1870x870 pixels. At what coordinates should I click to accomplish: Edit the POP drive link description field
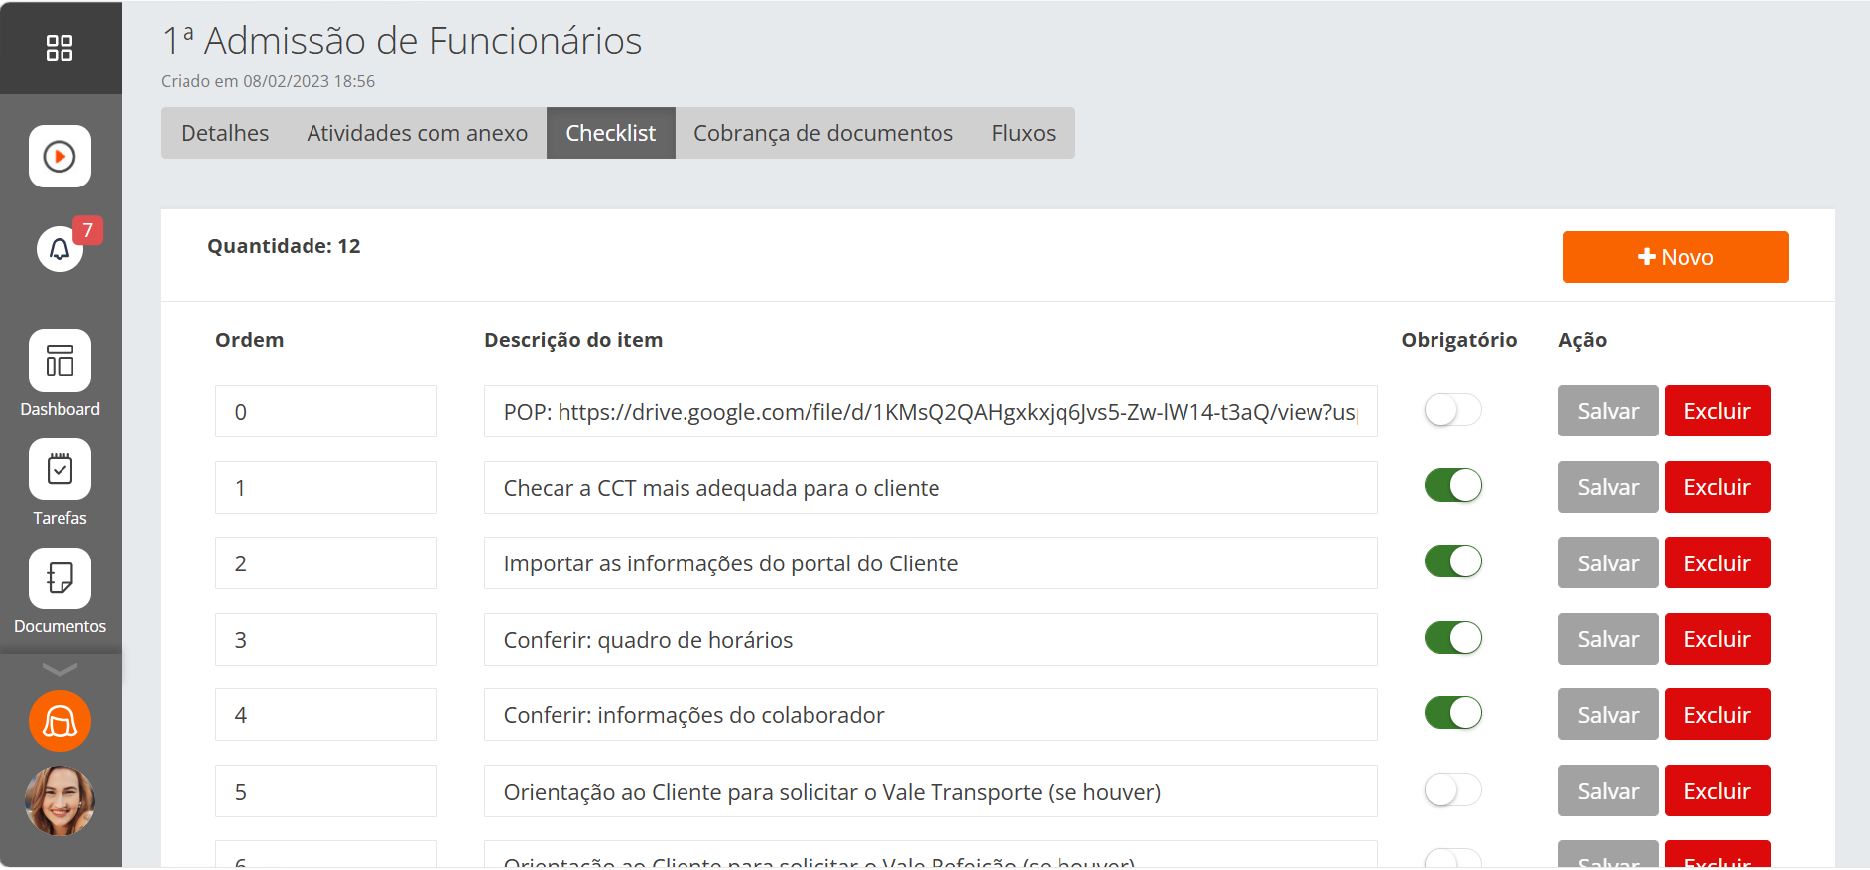[x=931, y=411]
